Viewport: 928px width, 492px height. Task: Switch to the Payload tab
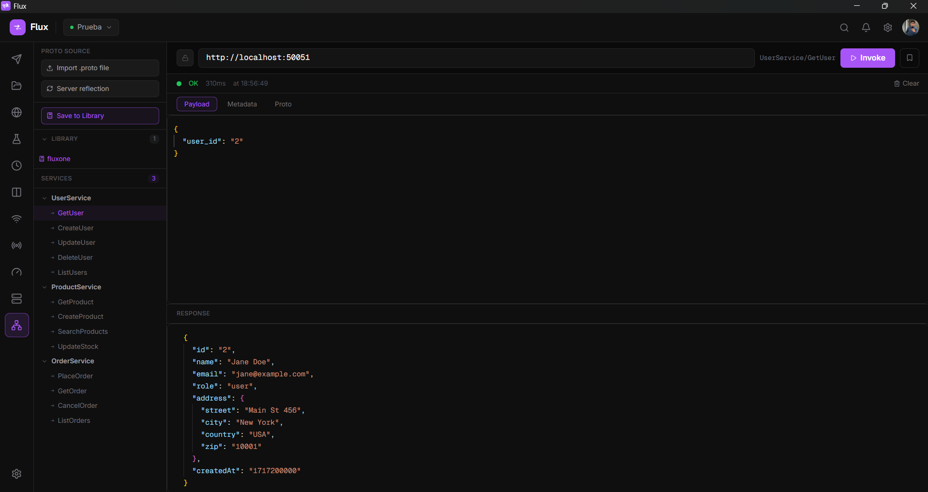(x=197, y=104)
